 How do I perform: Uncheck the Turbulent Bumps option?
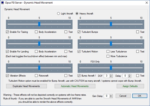pyautogui.click(x=79, y=32)
